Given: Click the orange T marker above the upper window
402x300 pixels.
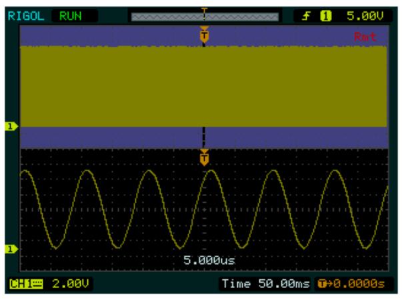Looking at the screenshot, I should (x=204, y=36).
